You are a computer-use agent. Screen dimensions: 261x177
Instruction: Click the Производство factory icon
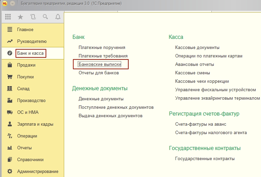click(10, 100)
